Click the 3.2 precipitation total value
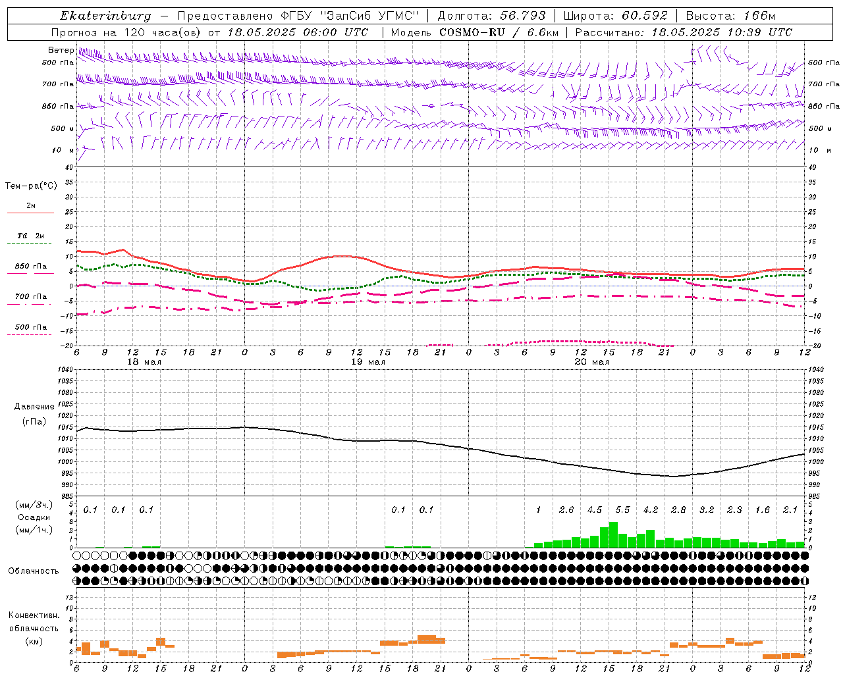This screenshot has height=674, width=843. (x=707, y=510)
